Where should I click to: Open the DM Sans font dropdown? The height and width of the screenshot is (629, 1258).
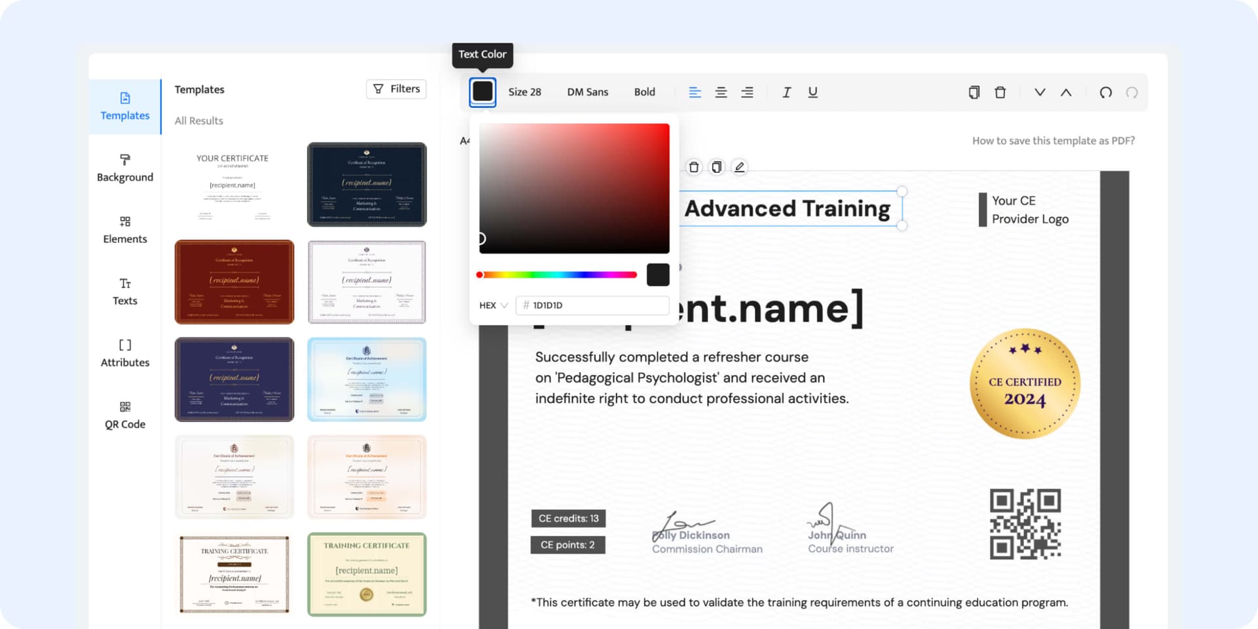click(587, 92)
